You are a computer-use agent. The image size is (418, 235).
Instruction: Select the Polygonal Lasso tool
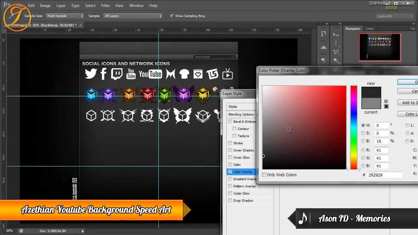[336, 52]
